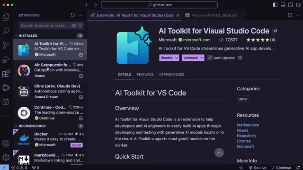Viewport: 303px width, 170px height.
Task: Open the Continue hexagon icon in activity bar
Action: pyautogui.click(x=6, y=88)
